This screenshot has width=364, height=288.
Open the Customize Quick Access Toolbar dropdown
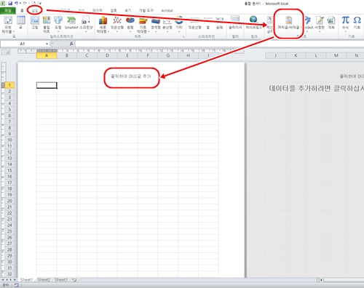coord(40,4)
